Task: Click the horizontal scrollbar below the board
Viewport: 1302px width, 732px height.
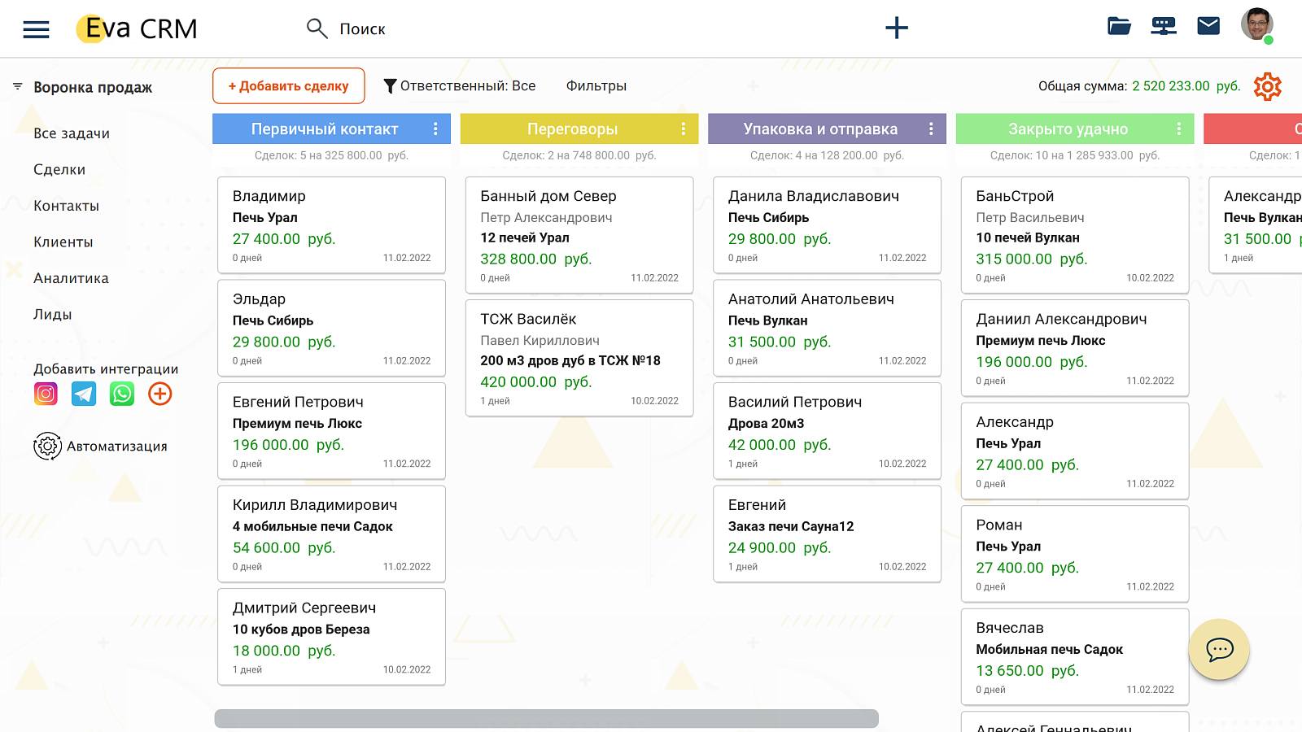Action: [546, 718]
